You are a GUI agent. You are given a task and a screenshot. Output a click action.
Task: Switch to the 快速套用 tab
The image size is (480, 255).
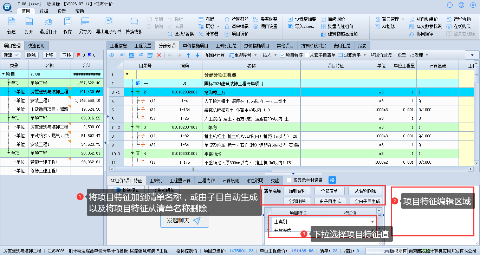pyautogui.click(x=37, y=46)
